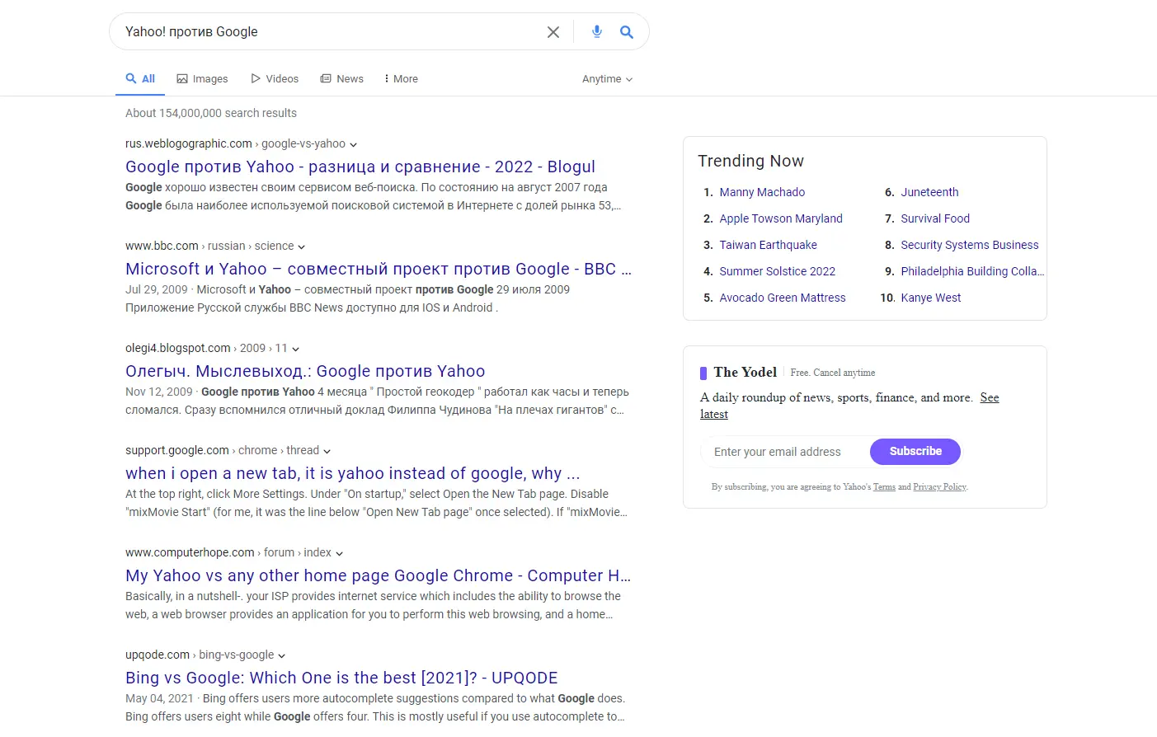Click the support.google.com result URL
The width and height of the screenshot is (1157, 737).
point(222,450)
